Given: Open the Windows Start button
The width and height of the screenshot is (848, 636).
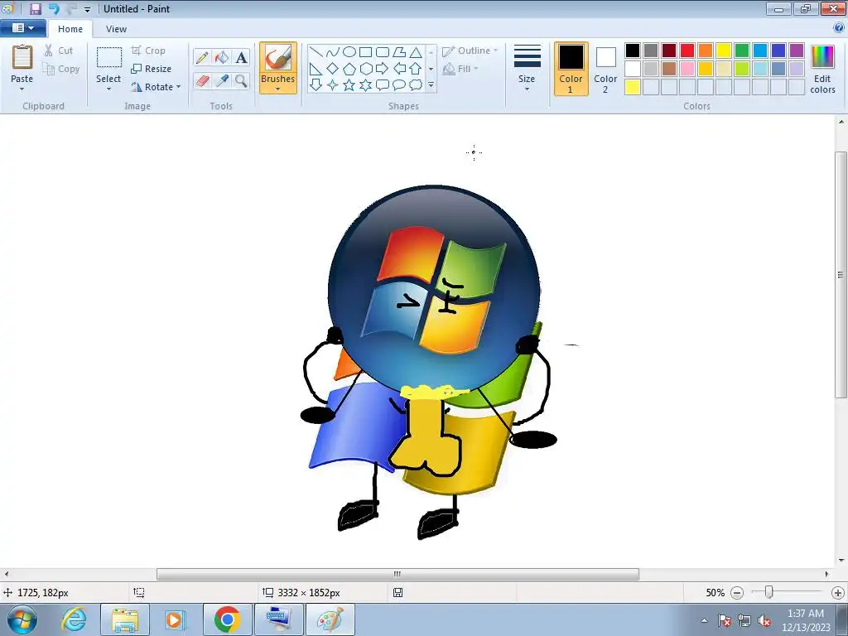Looking at the screenshot, I should 22,619.
